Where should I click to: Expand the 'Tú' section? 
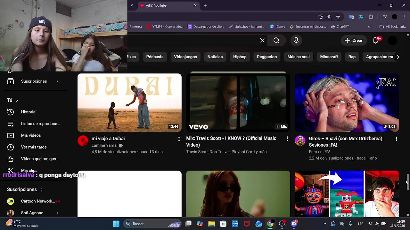pos(12,100)
